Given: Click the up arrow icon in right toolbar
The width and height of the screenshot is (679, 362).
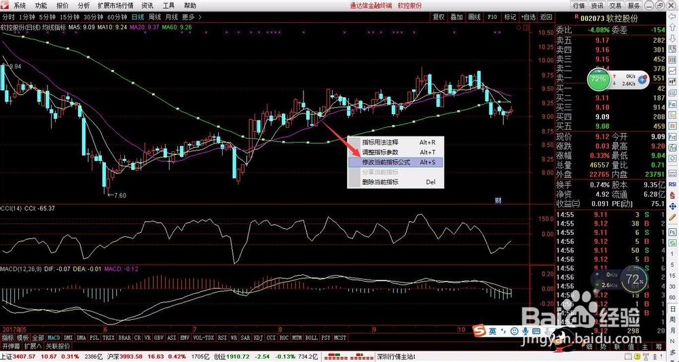Looking at the screenshot, I should 672,27.
